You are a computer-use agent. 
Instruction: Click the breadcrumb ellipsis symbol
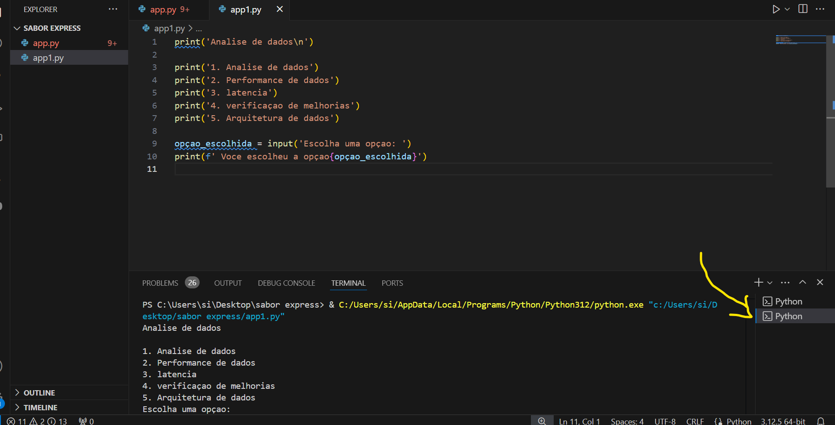[199, 29]
